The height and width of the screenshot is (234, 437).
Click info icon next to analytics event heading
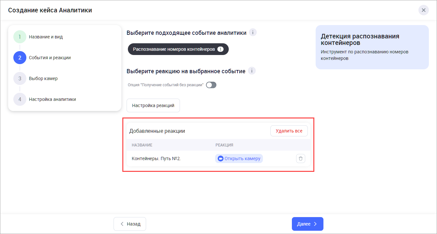coord(253,33)
